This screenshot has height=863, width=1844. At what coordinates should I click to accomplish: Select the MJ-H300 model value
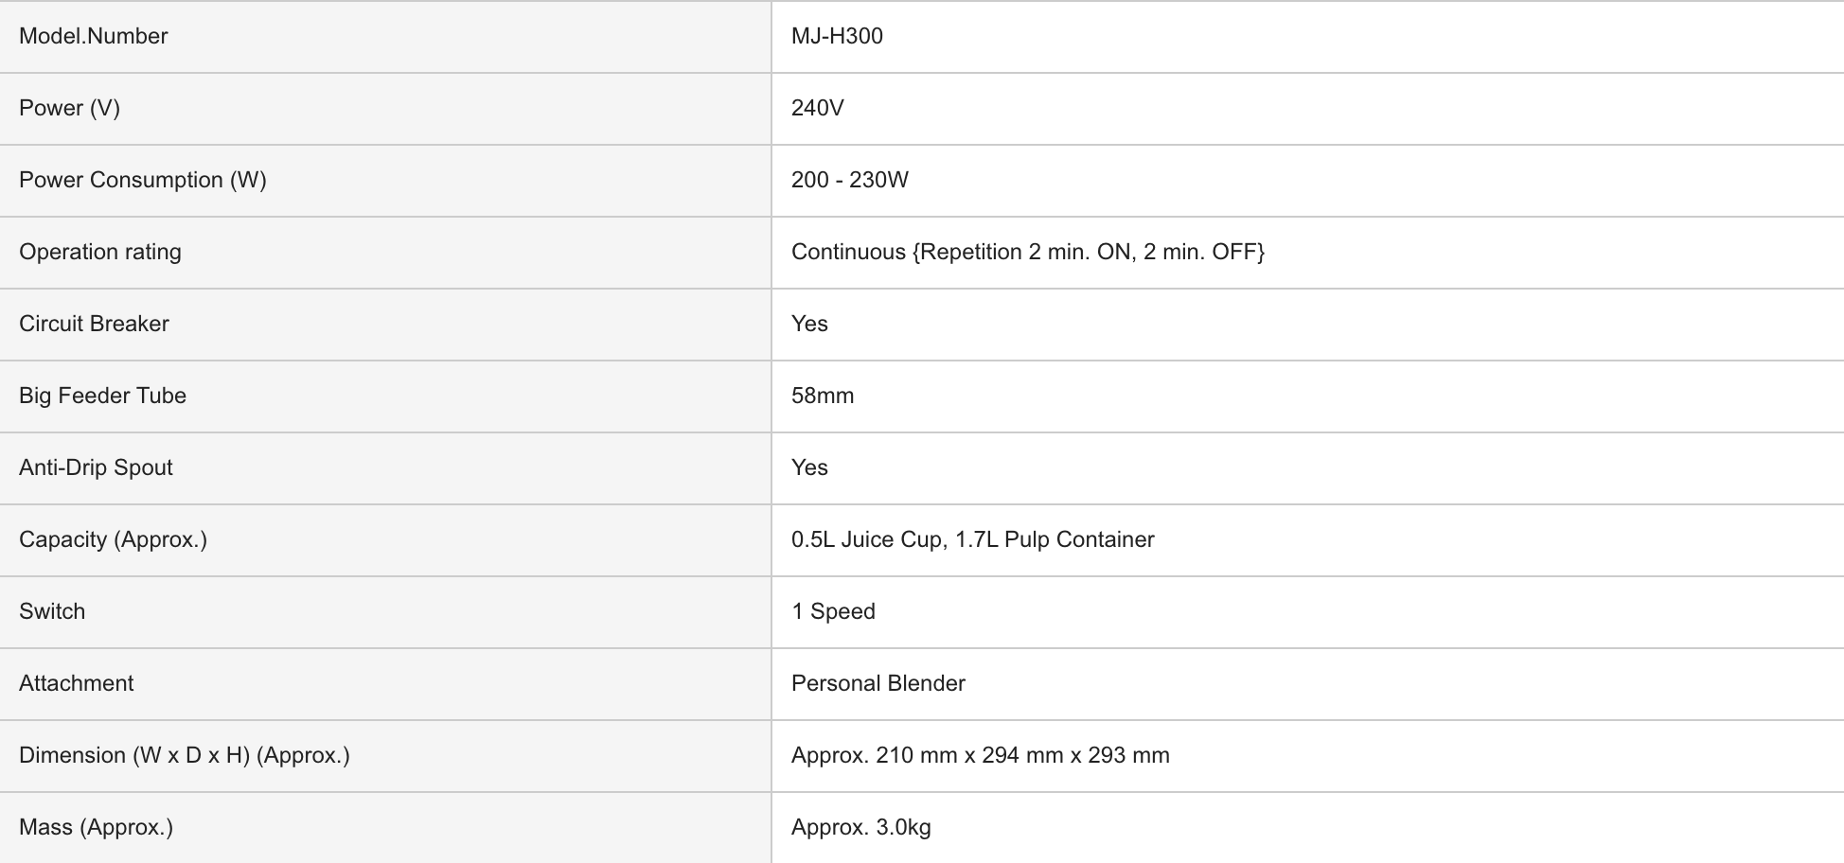(837, 36)
